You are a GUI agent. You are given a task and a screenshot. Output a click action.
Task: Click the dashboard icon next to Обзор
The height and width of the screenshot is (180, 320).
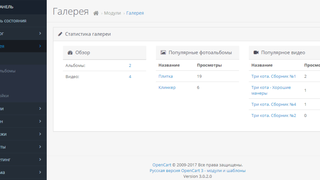click(x=70, y=53)
